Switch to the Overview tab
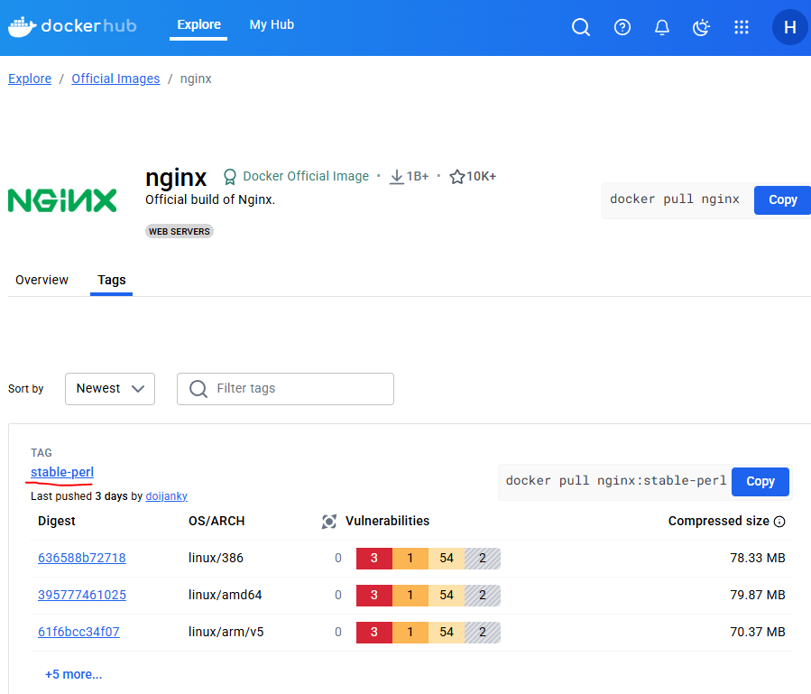This screenshot has height=694, width=811. 41,280
